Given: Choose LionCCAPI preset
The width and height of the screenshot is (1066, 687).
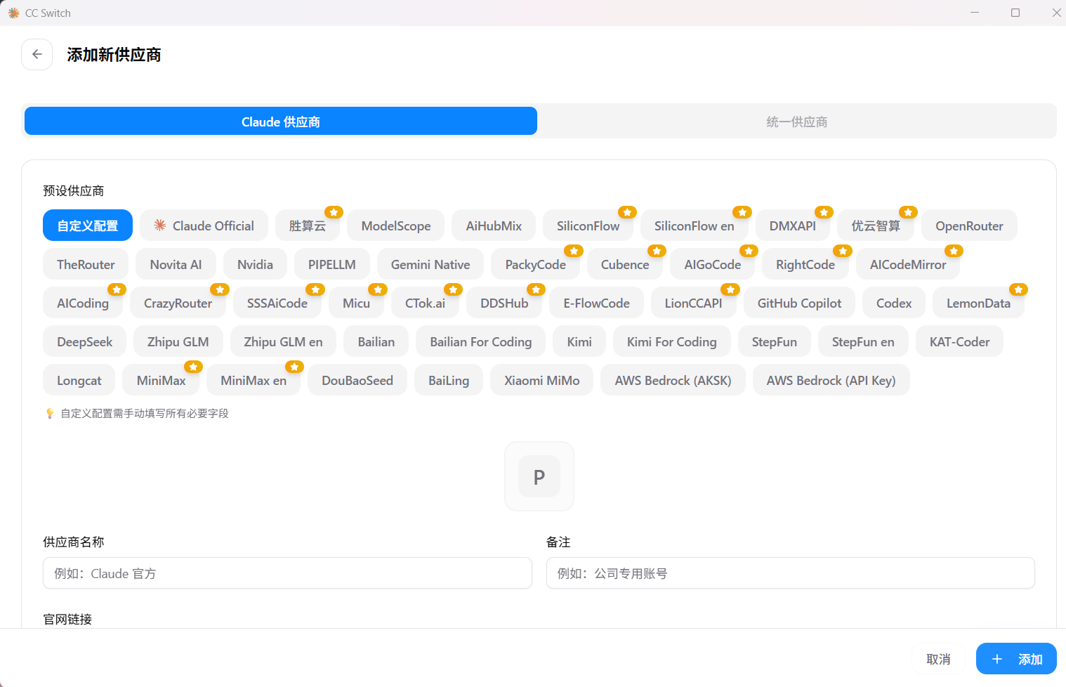Looking at the screenshot, I should click(693, 303).
